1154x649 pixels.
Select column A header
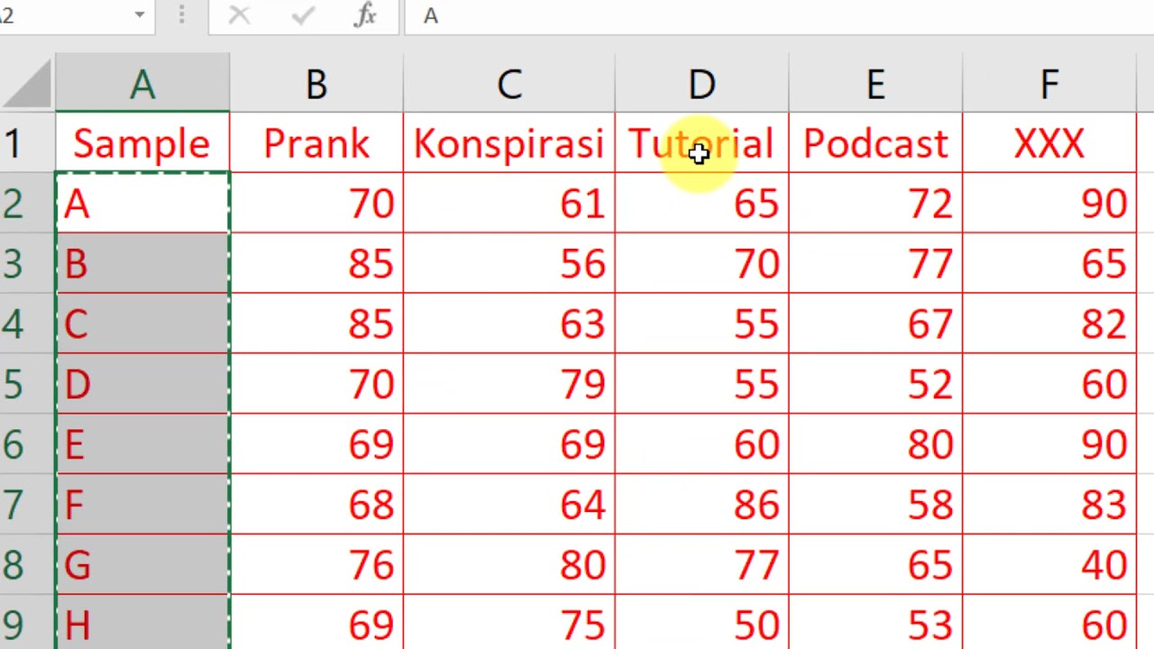142,84
